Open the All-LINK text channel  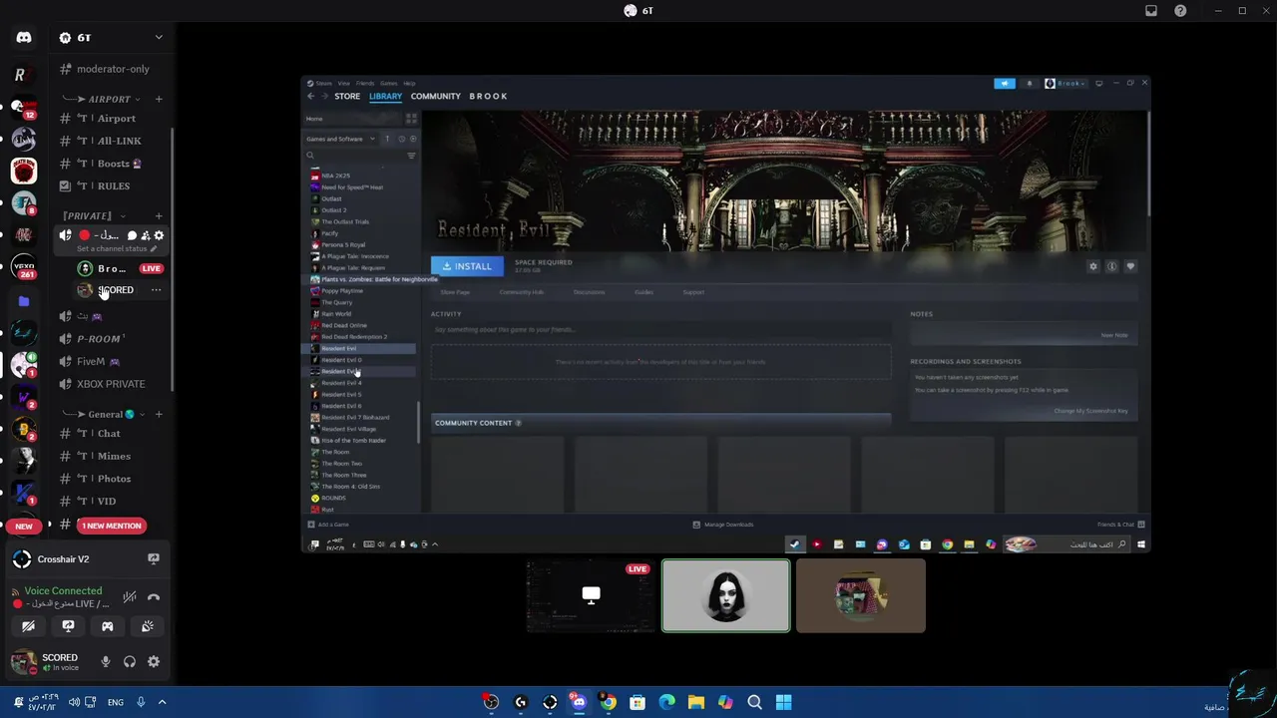pos(112,141)
